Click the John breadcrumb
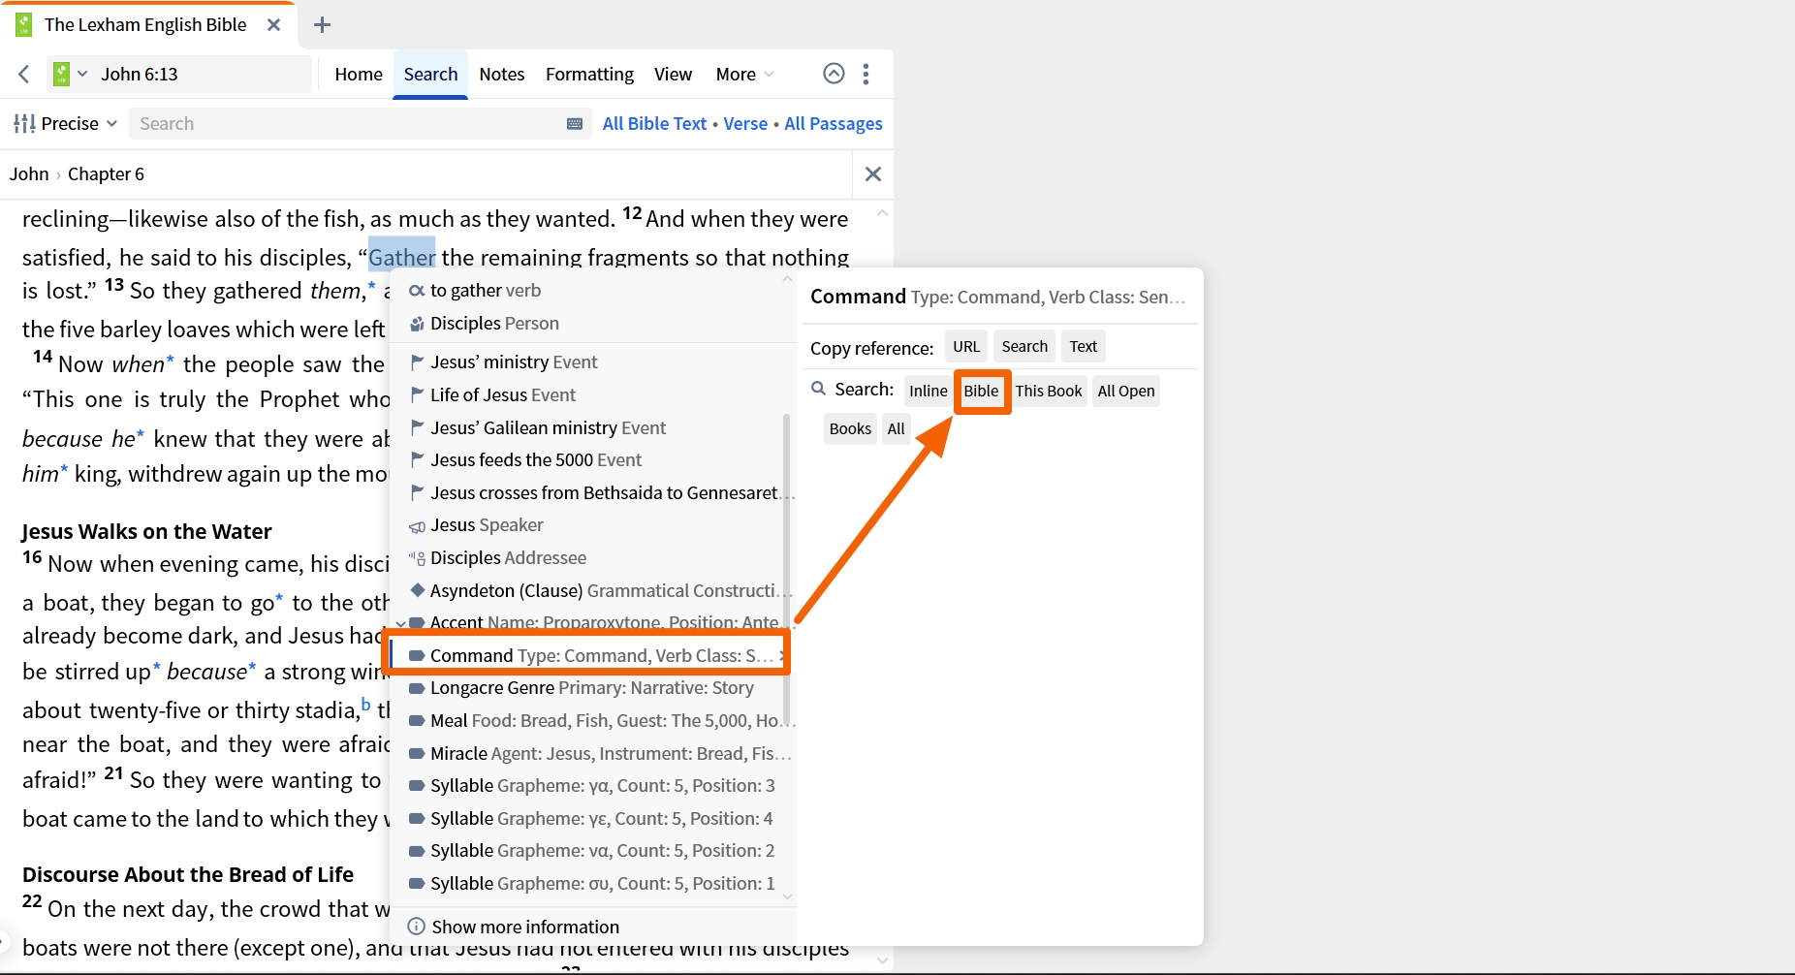The width and height of the screenshot is (1795, 975). coord(29,174)
